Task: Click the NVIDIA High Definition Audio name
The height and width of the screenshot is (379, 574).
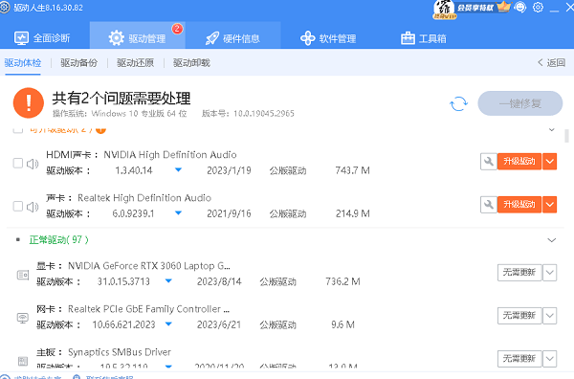Action: pyautogui.click(x=170, y=155)
